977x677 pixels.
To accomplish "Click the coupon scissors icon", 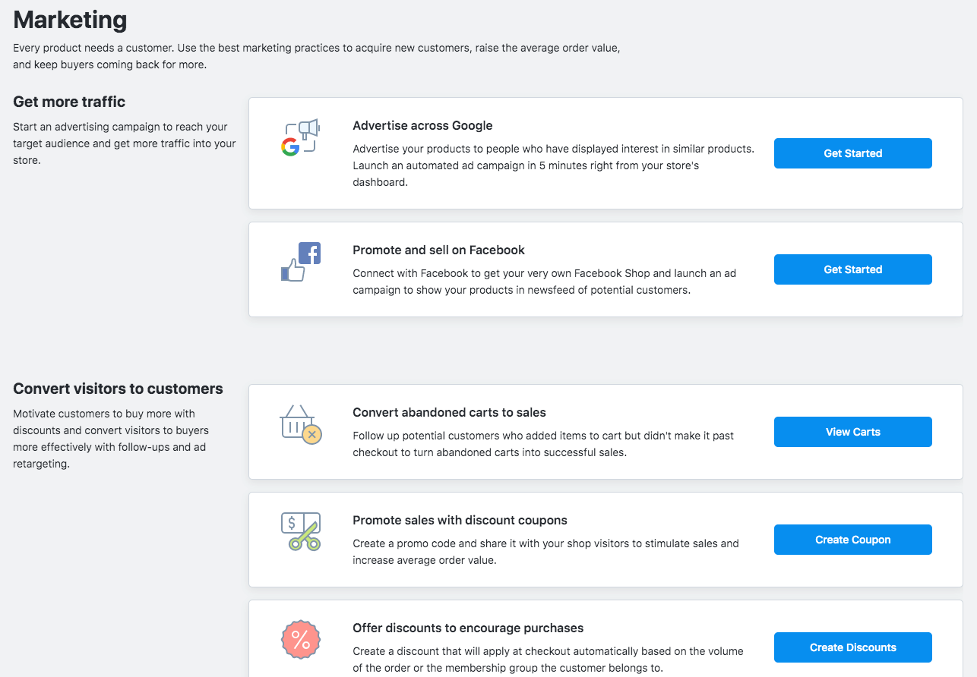I will click(x=301, y=531).
